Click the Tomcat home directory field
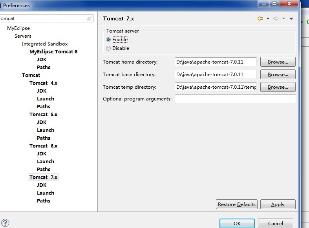The width and height of the screenshot is (309, 228). pos(216,62)
